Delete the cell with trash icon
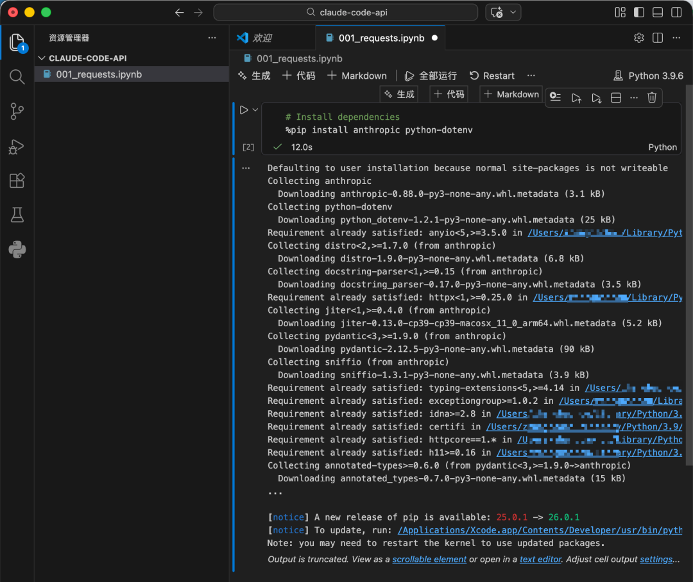Screen dimensions: 693x582 click(x=652, y=97)
